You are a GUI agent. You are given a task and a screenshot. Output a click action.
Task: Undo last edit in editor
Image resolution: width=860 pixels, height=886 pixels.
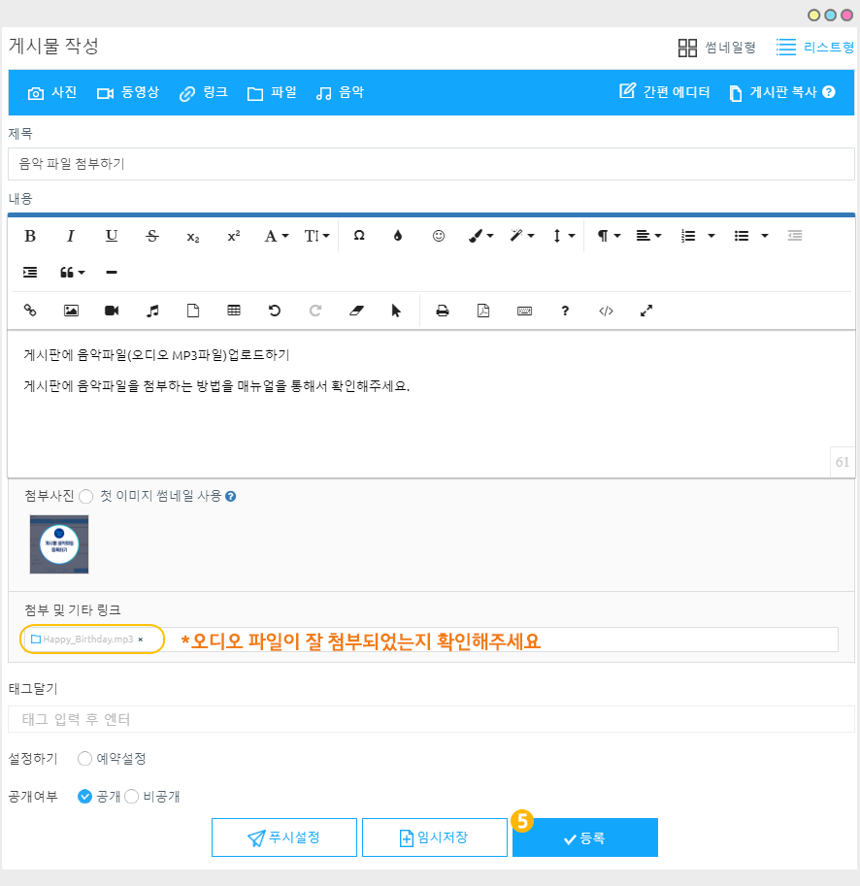coord(275,311)
